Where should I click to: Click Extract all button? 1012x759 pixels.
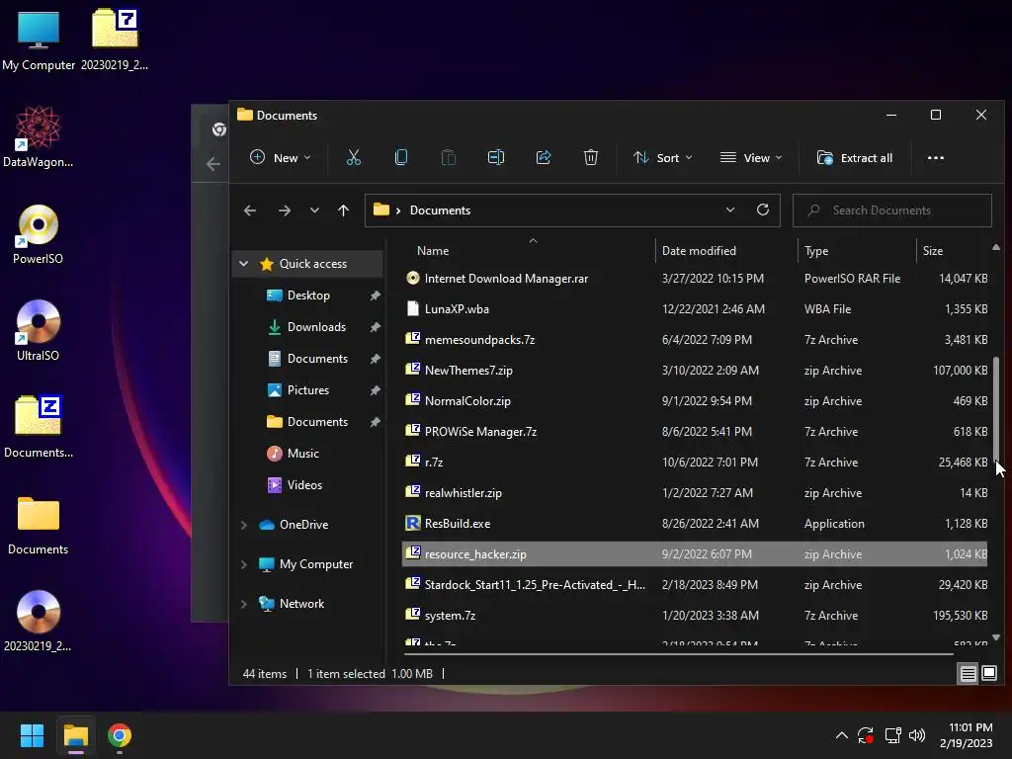tap(855, 157)
